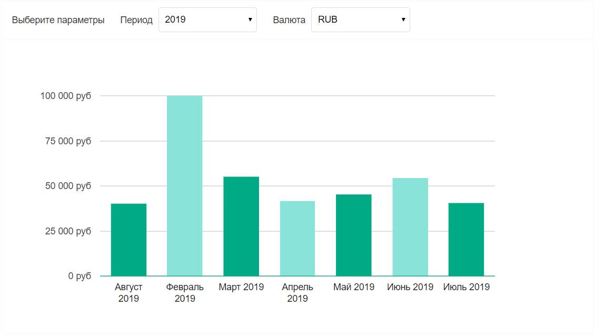Select the Июнь 2019 light green bar
Screen dimensions: 595x336
[x=410, y=226]
